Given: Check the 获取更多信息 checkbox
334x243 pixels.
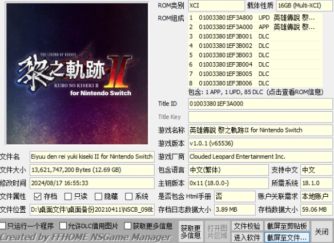Looking at the screenshot, I should [127, 226].
